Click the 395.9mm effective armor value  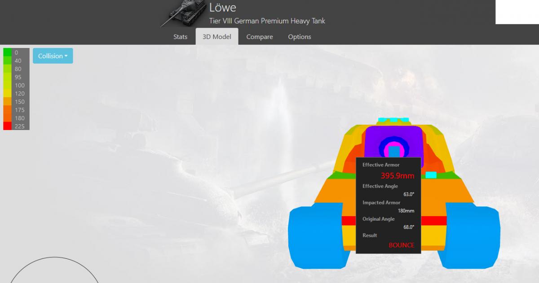pos(398,176)
